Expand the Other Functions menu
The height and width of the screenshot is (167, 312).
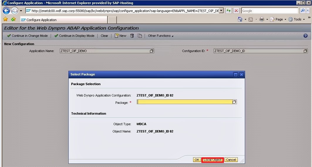[x=160, y=36]
